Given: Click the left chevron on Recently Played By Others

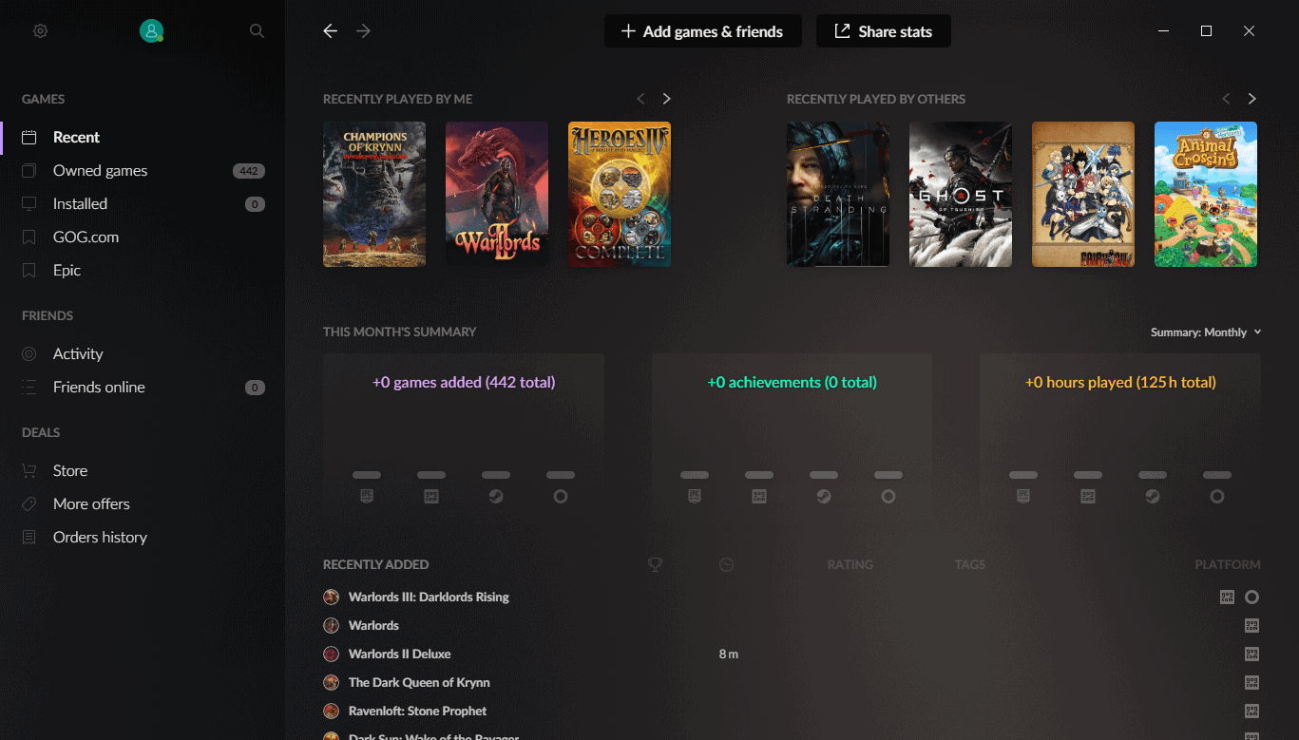Looking at the screenshot, I should (1226, 98).
